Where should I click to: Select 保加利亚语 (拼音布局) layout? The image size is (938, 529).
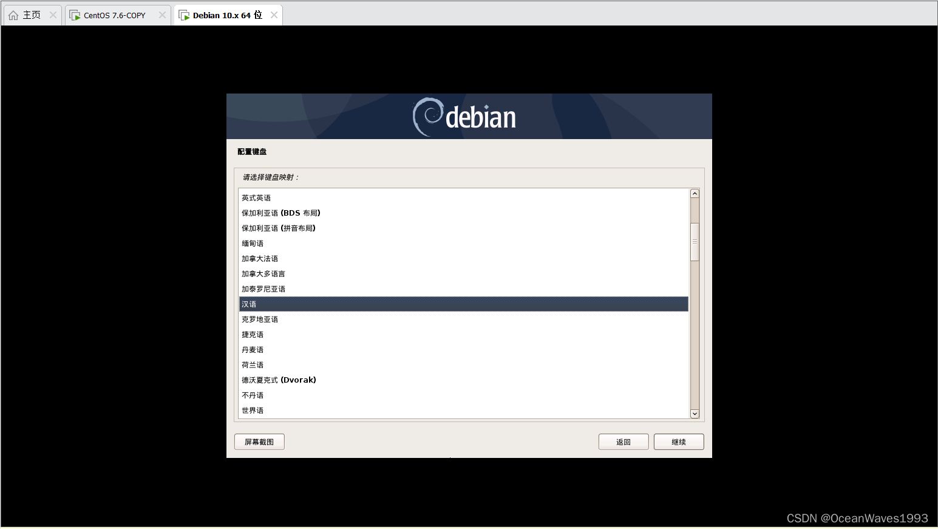tap(464, 228)
